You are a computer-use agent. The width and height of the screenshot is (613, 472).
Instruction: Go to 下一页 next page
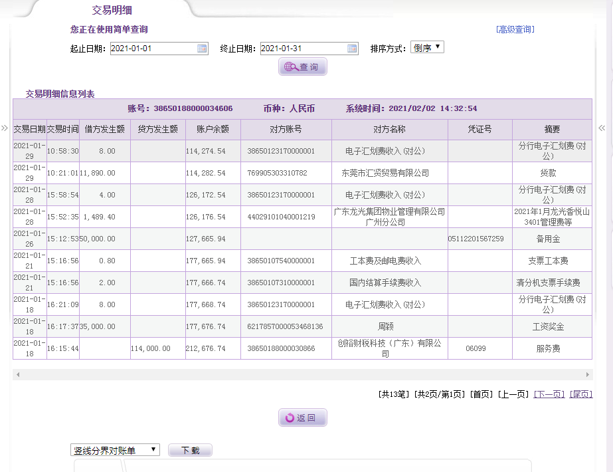click(x=549, y=394)
